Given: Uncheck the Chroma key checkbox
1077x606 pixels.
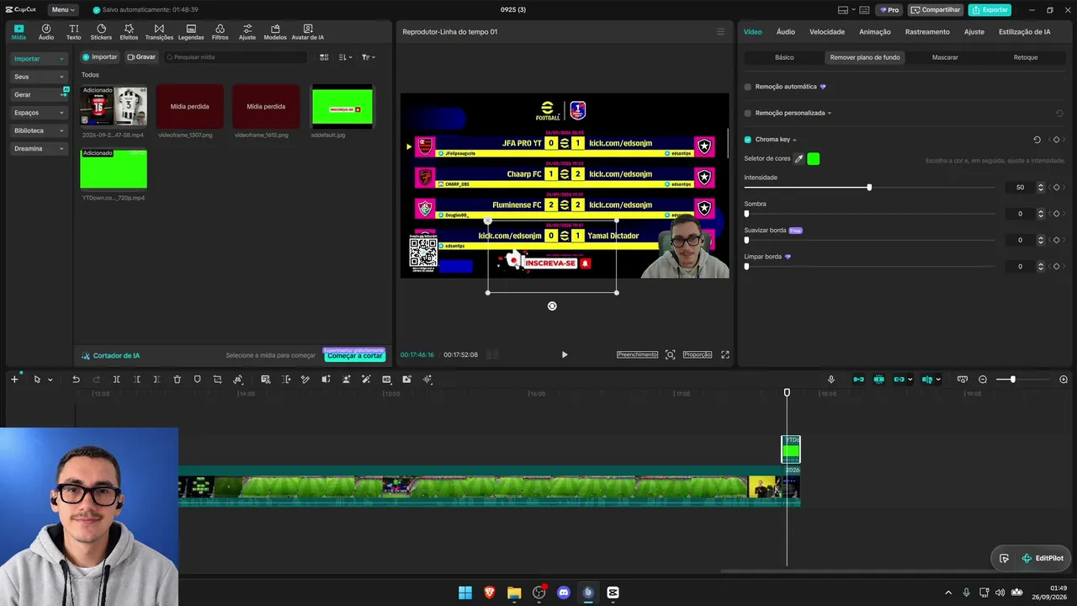Looking at the screenshot, I should pos(748,140).
